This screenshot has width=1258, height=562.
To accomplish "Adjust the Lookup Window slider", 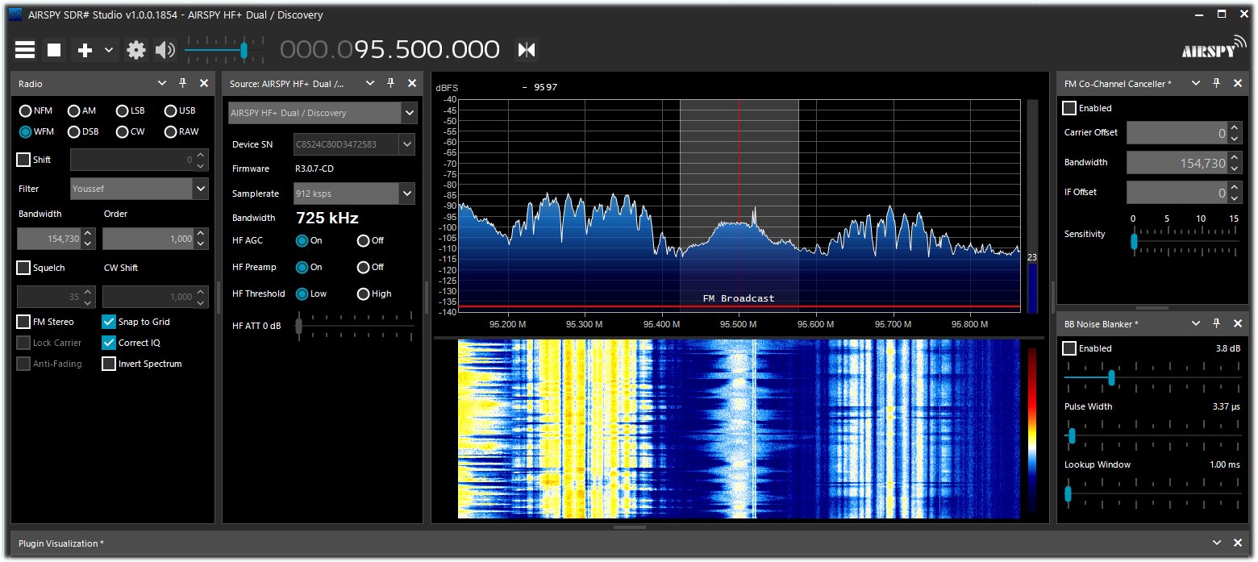I will [x=1152, y=493].
